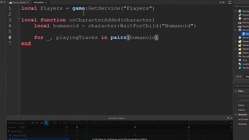Screen dimensions: 249x140
Task: Click last Dummy keyframe diamond on timeline
Action: pyautogui.click(x=188, y=127)
